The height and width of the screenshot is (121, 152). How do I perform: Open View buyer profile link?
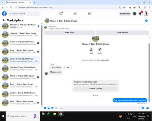(103, 60)
